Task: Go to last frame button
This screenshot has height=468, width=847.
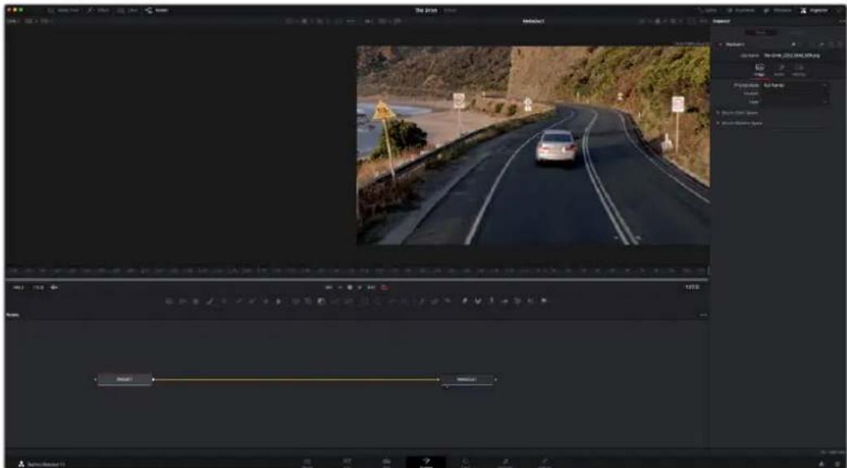Action: [x=372, y=288]
